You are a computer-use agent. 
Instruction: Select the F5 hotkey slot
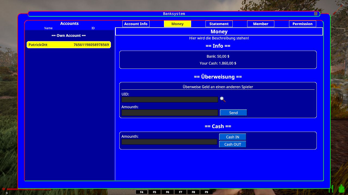pyautogui.click(x=154, y=192)
